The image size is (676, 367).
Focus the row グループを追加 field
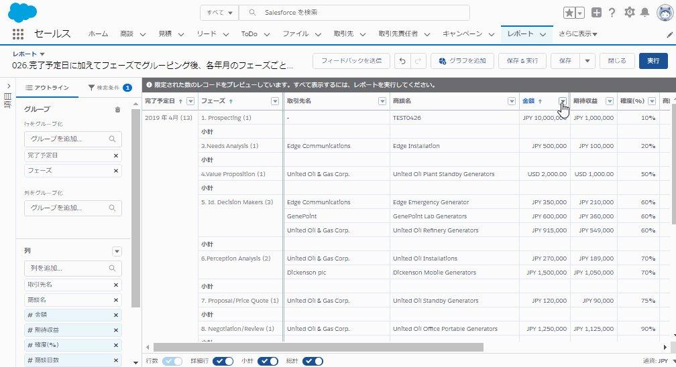click(x=73, y=139)
